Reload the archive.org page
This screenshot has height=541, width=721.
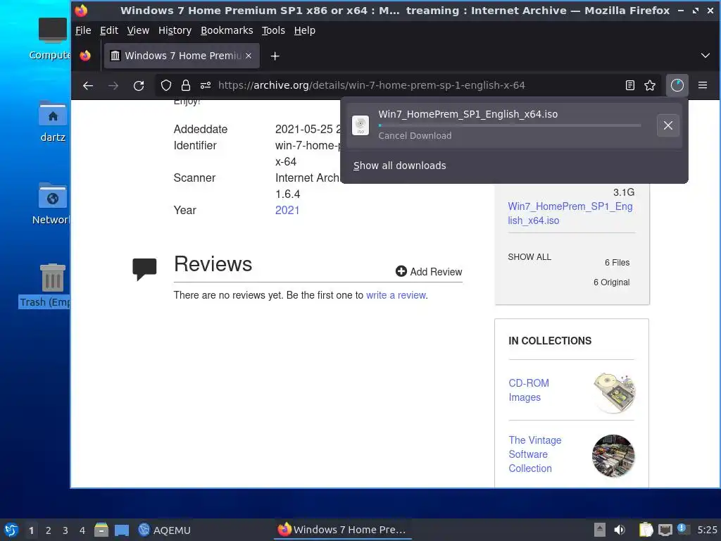[139, 85]
